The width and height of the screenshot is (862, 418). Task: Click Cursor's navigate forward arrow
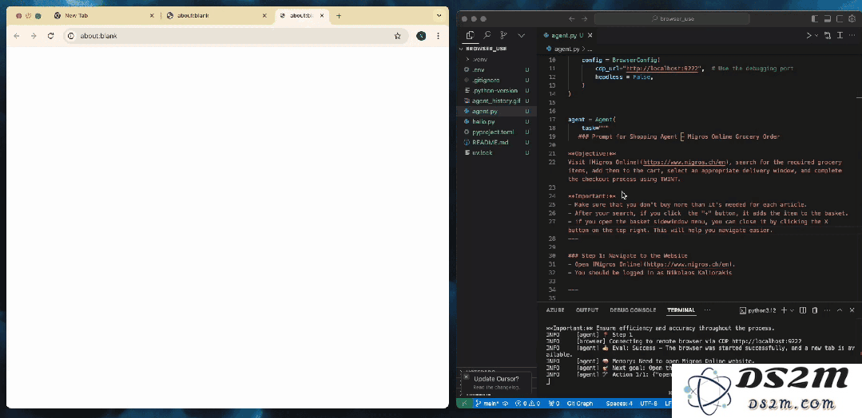coord(585,18)
